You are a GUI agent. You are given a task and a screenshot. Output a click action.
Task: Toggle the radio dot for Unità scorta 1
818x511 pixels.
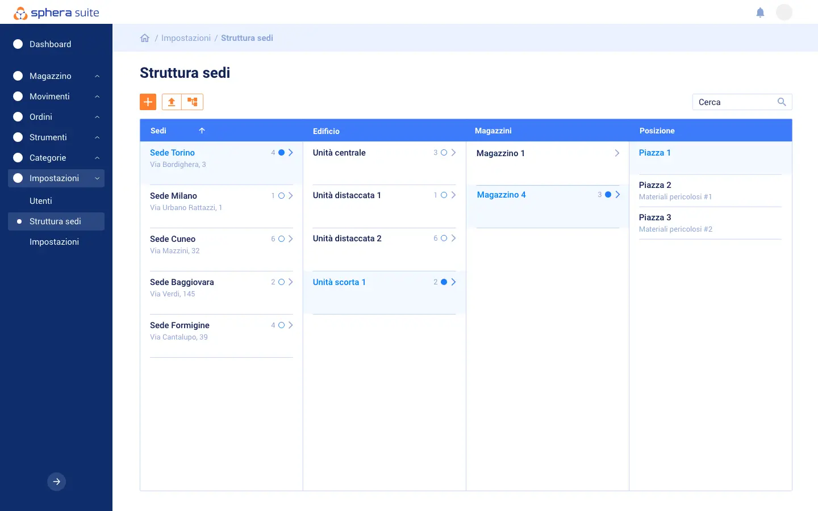[x=444, y=282]
